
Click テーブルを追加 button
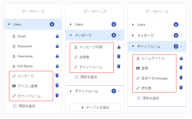pyautogui.click(x=95, y=107)
